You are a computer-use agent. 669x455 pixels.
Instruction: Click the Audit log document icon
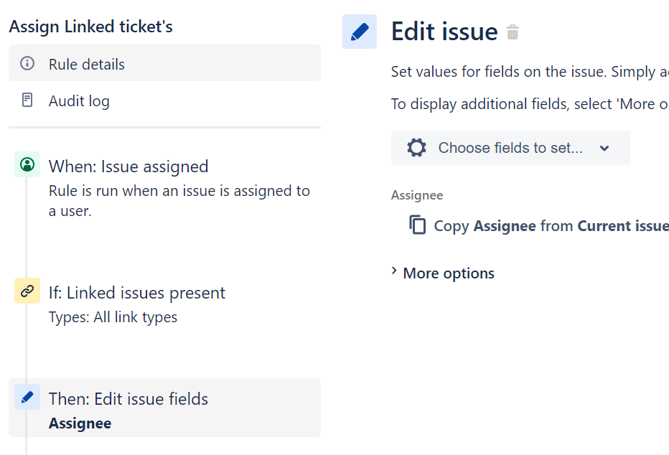point(27,100)
